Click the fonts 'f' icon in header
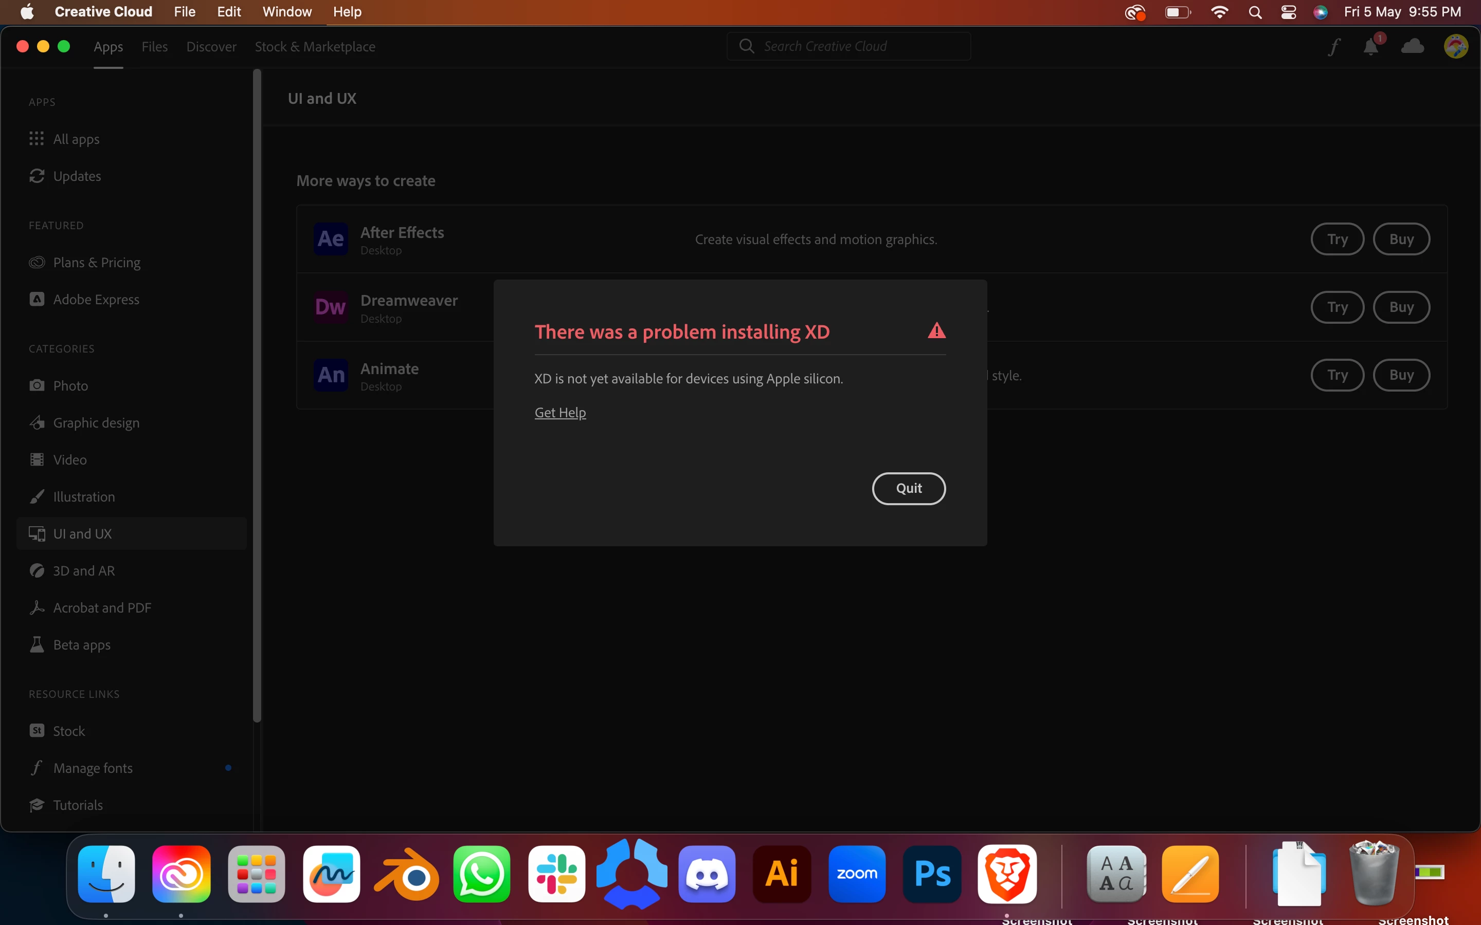The height and width of the screenshot is (925, 1481). [1334, 46]
